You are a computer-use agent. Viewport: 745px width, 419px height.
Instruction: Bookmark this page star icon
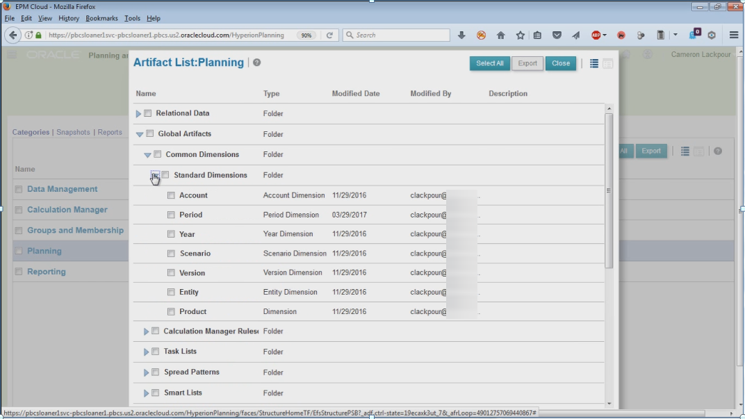pyautogui.click(x=521, y=35)
